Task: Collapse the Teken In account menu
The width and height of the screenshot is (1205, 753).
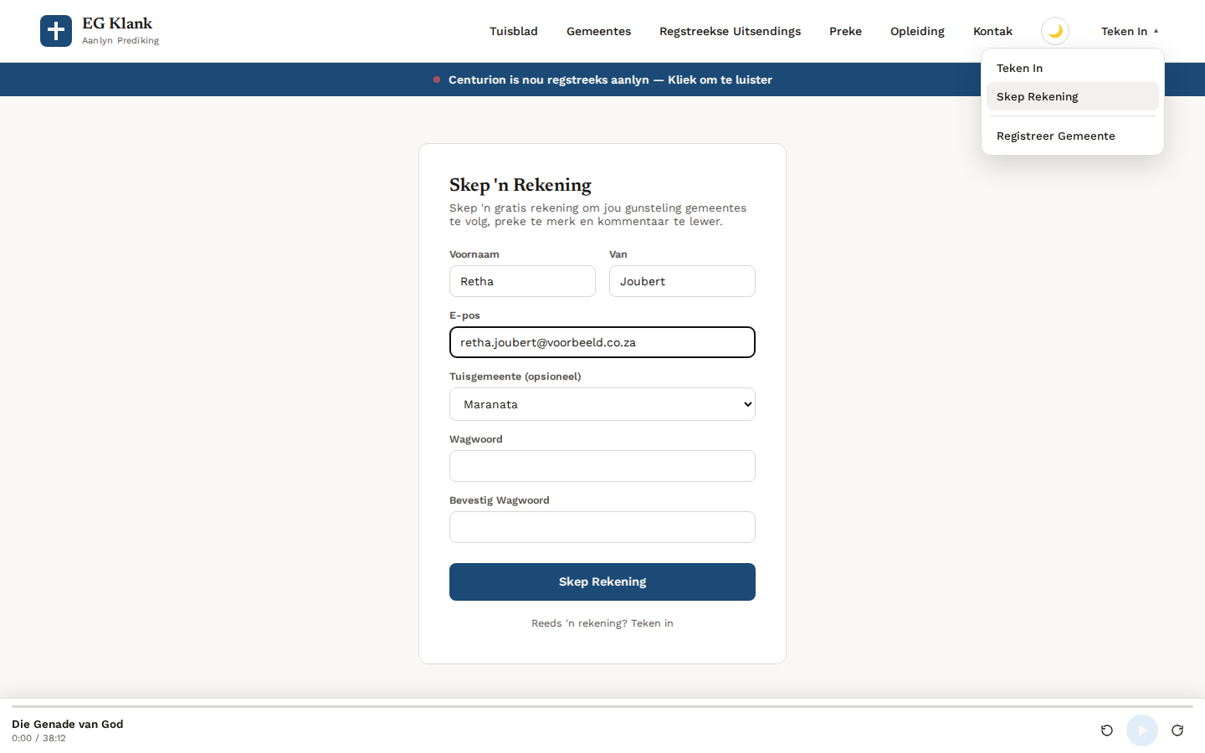Action: tap(1130, 31)
